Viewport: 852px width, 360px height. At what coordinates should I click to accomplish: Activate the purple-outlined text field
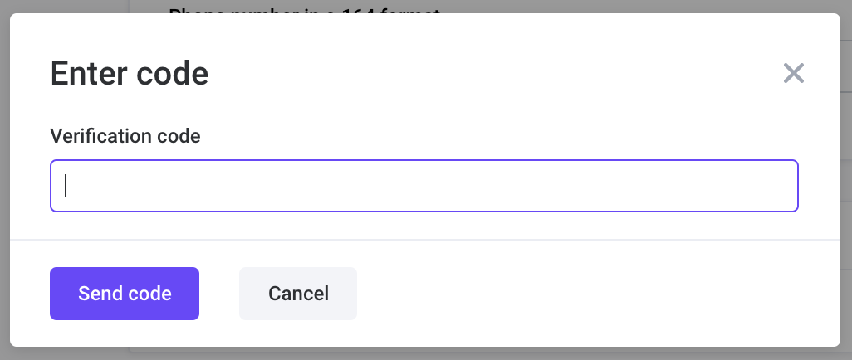424,186
